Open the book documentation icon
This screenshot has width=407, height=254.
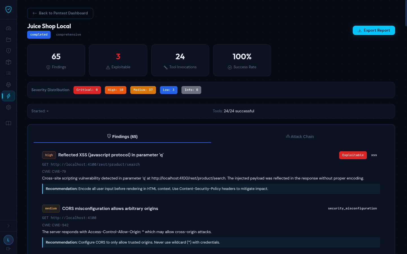(x=8, y=123)
